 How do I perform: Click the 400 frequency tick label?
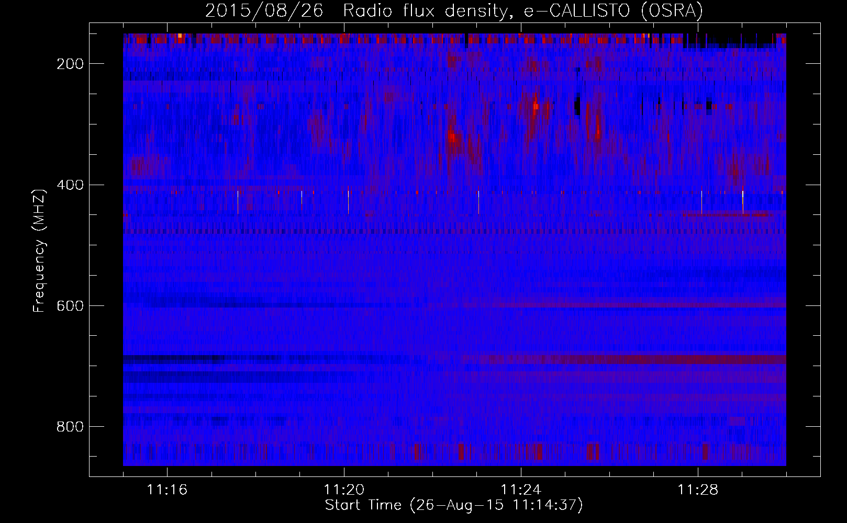[x=71, y=185]
